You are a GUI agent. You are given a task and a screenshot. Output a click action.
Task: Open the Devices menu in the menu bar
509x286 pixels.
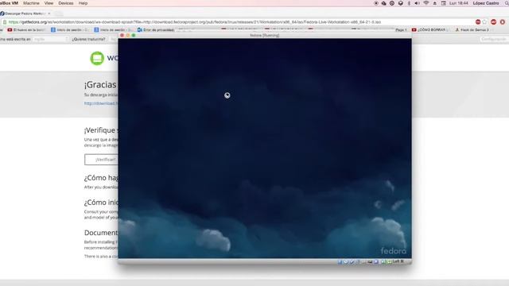[66, 3]
